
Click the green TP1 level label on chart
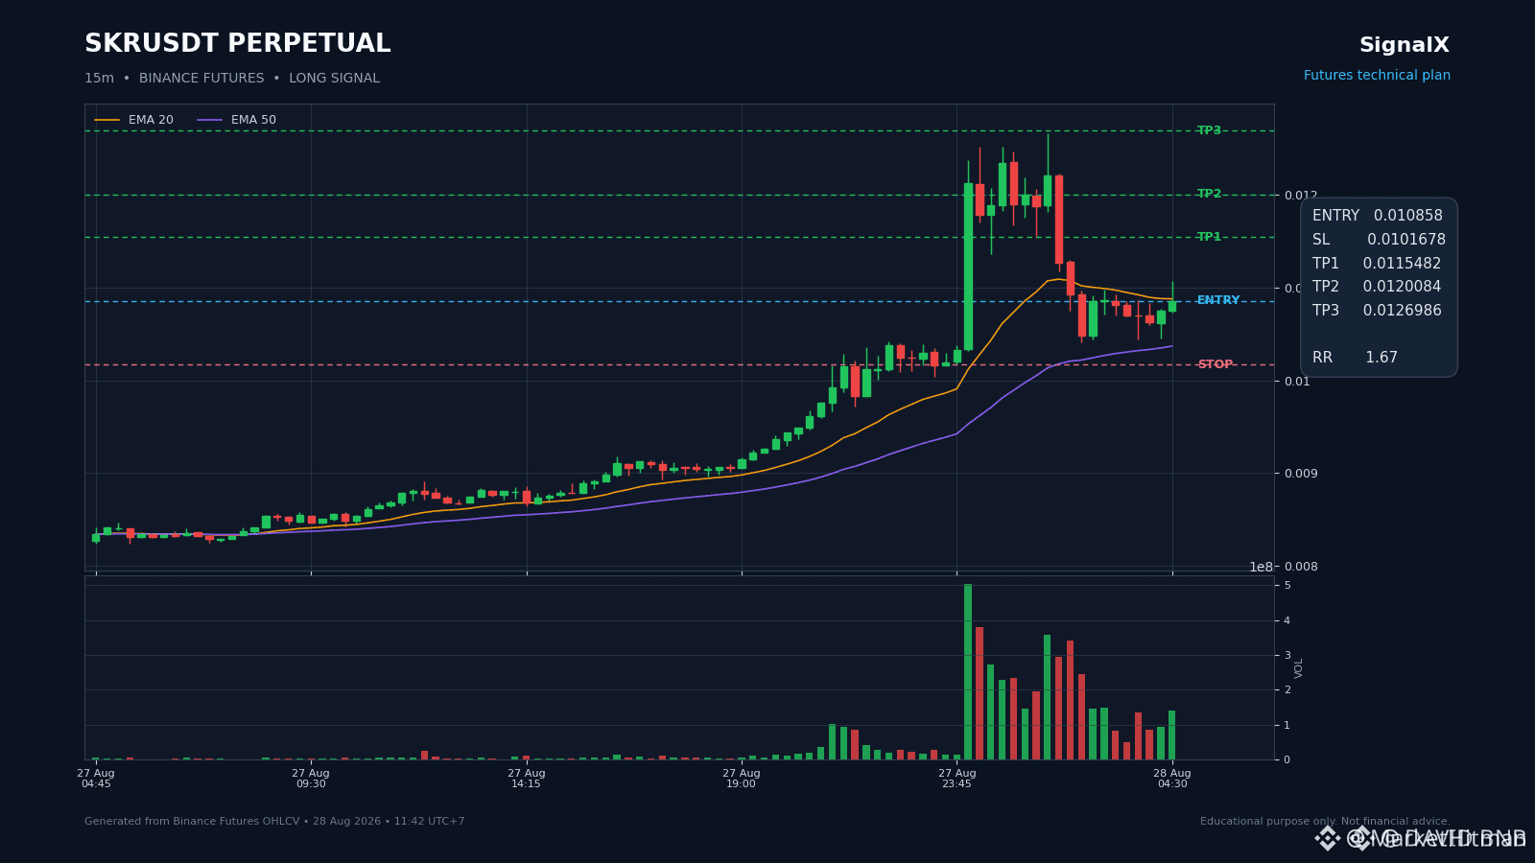tap(1209, 237)
